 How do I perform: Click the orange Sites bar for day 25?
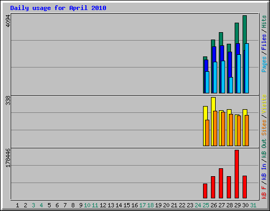click(207, 133)
